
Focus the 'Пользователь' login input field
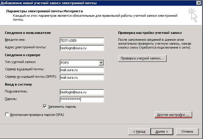click(82, 92)
